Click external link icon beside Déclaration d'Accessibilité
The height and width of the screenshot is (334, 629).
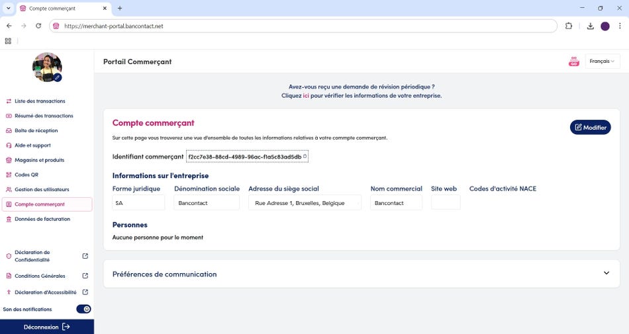coord(85,292)
